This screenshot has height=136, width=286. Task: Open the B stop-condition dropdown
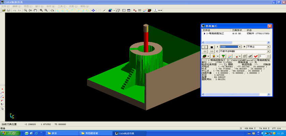click(x=268, y=47)
